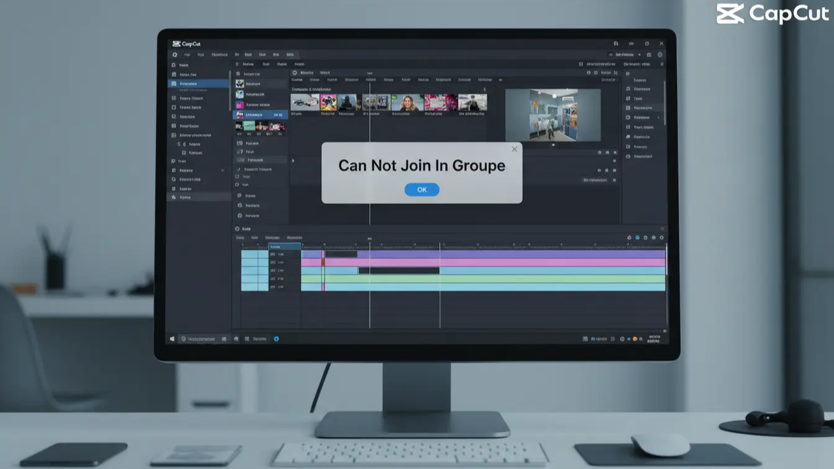Expand the small arrow beside the media library panel
The width and height of the screenshot is (834, 469).
tap(293, 161)
